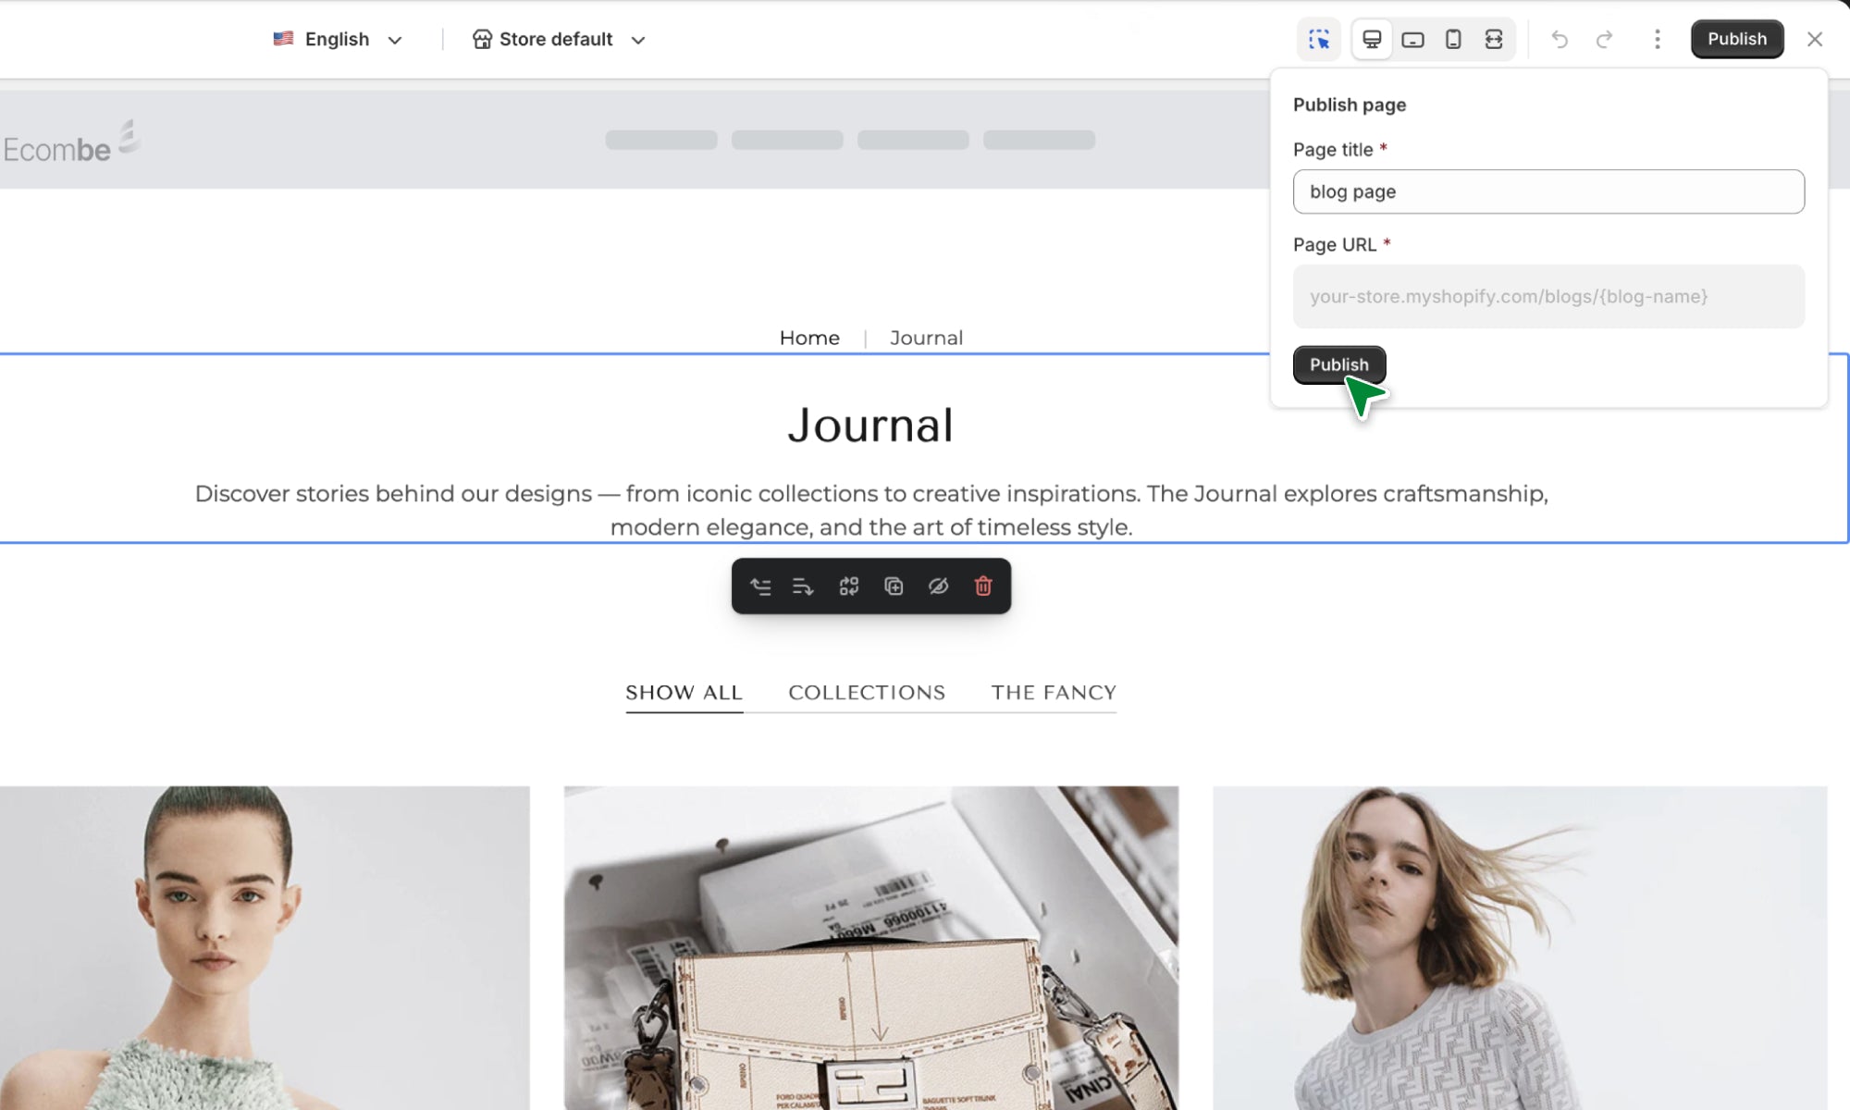
Task: Click the replace section swap icon
Action: point(848,586)
